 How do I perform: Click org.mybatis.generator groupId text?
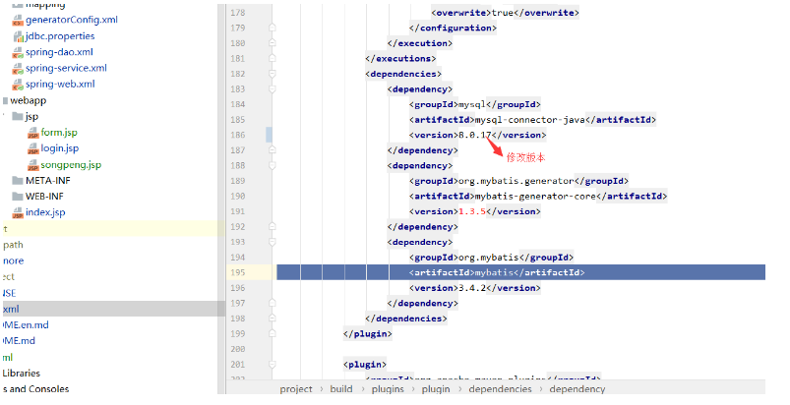coord(516,181)
